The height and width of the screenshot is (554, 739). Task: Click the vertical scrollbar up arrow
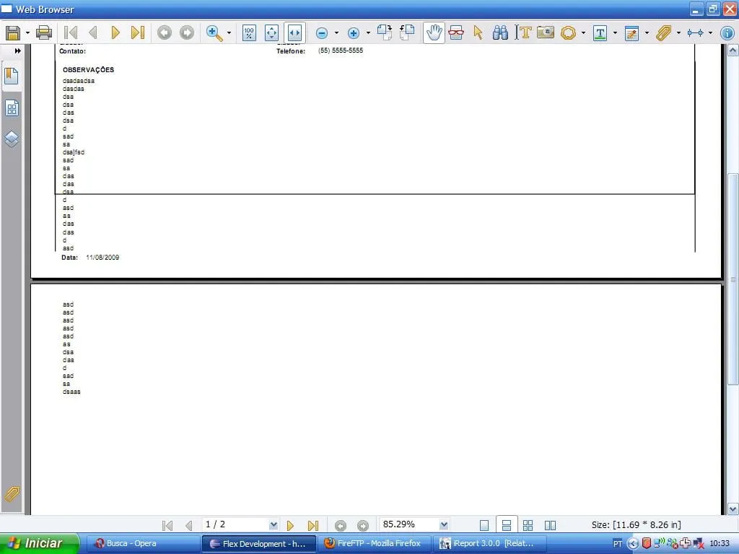(x=733, y=50)
